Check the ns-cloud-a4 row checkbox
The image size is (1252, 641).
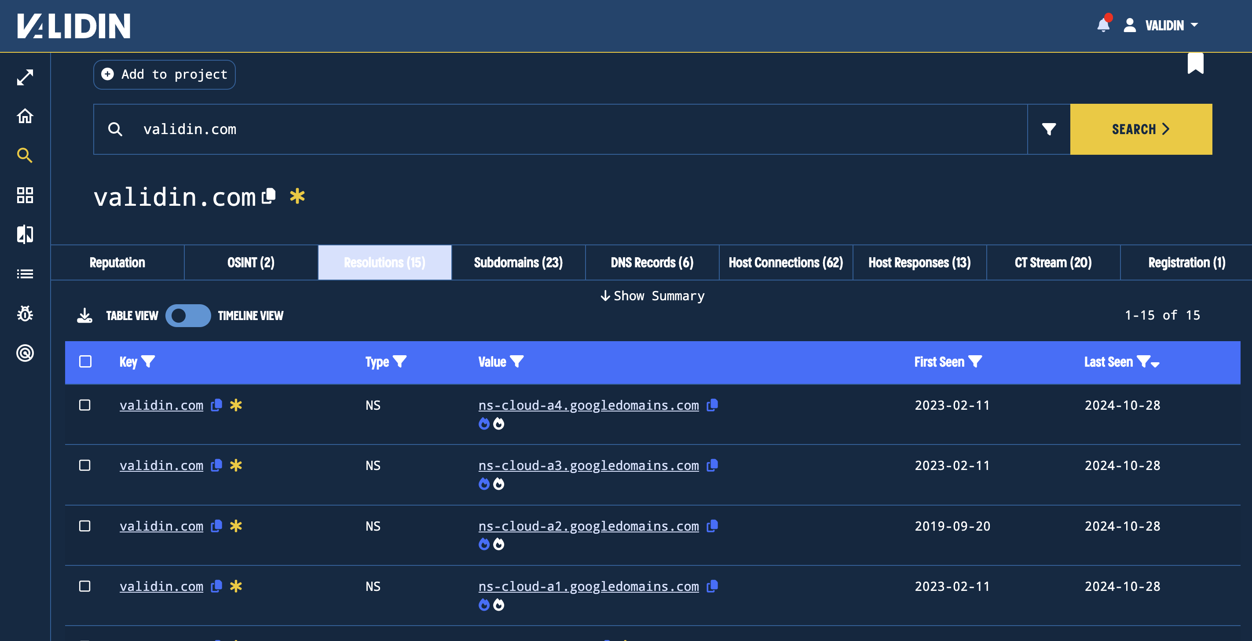tap(84, 405)
